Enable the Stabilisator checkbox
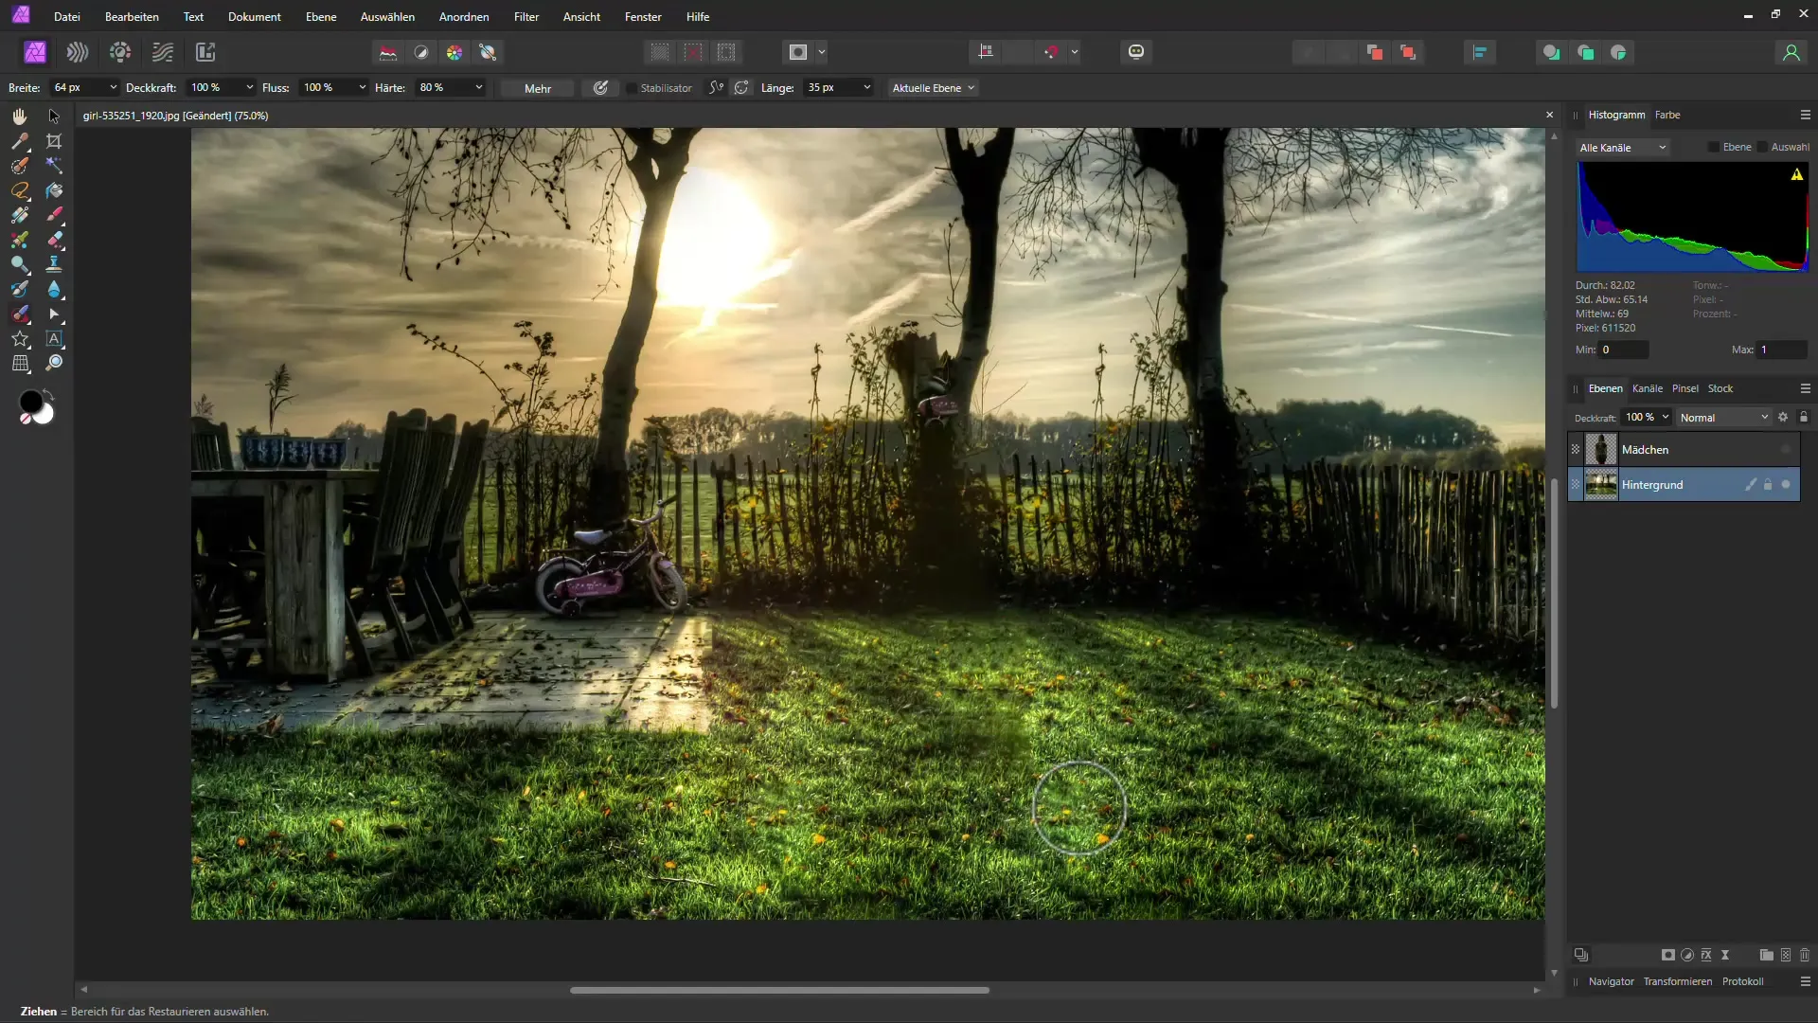Screen dimensions: 1818x1023 [632, 88]
